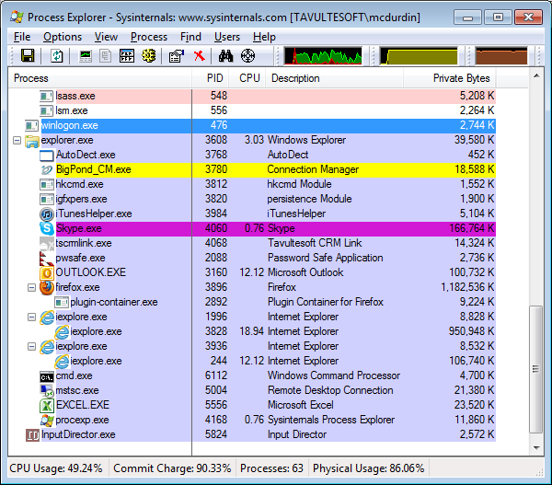Viewport: 552px width, 485px height.
Task: Click the explorer.exe folder icon
Action: (x=31, y=141)
